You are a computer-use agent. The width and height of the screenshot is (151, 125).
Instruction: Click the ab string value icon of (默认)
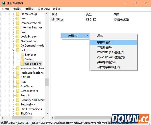point(53,19)
